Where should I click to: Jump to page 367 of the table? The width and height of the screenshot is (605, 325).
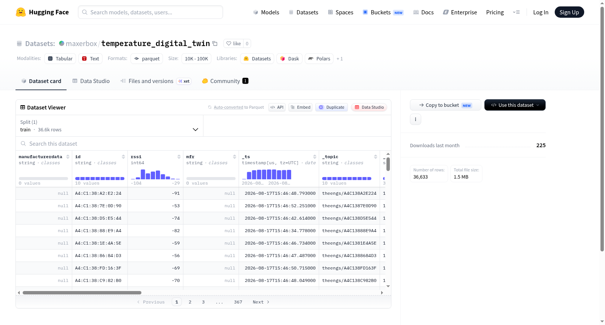coord(238,302)
